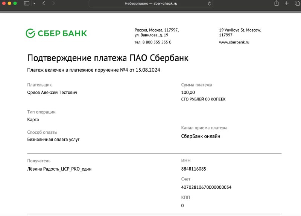
Task: Select the payment order line №4 от 15.08.2024
Action: (93, 70)
